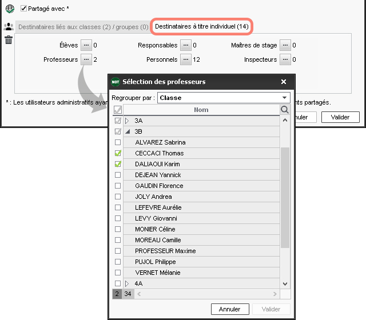Image resolution: width=366 pixels, height=320 pixels.
Task: Click the globe sharing icon
Action: pos(10,9)
